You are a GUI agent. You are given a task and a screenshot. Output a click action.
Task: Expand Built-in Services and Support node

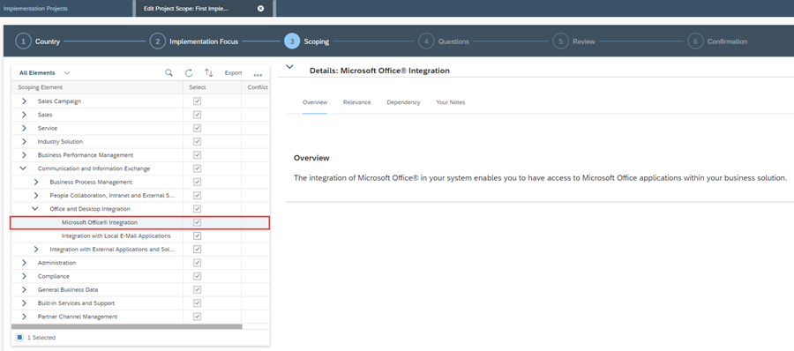[x=24, y=303]
